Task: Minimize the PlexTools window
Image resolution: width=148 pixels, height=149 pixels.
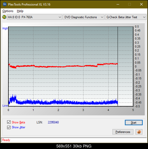Action: click(x=118, y=4)
